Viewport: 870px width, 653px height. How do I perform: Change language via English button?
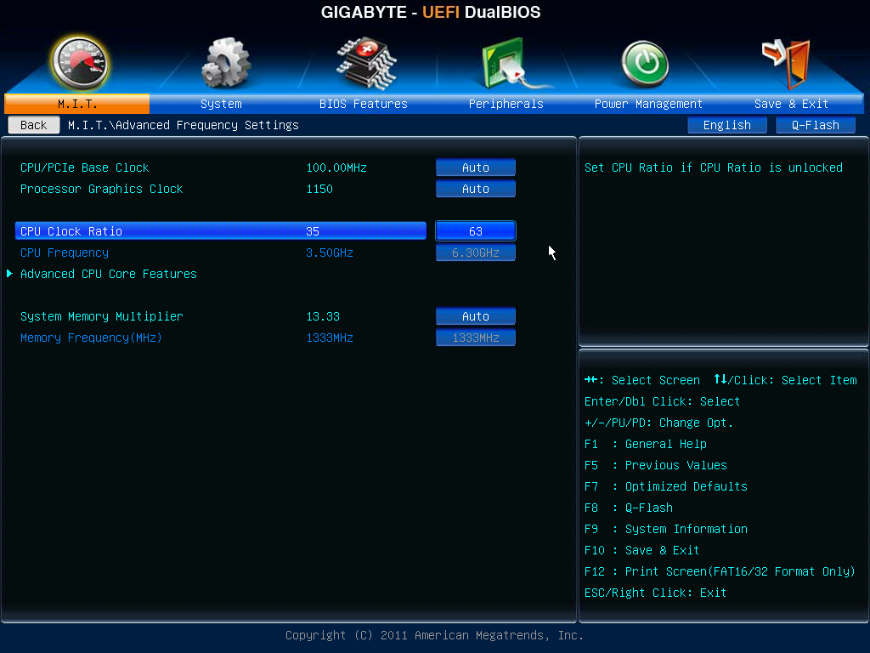point(726,125)
